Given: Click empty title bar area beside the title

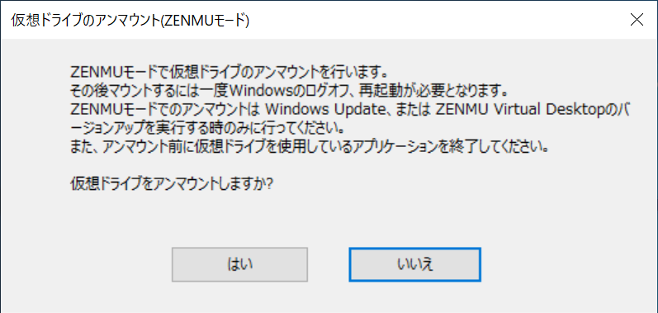Looking at the screenshot, I should click(437, 20).
